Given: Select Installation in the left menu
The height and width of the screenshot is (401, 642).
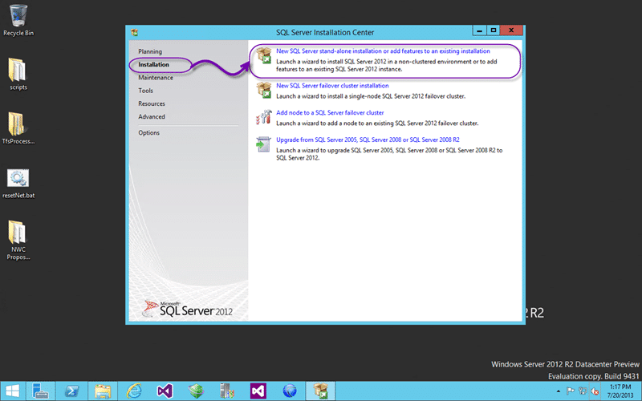Looking at the screenshot, I should point(153,65).
